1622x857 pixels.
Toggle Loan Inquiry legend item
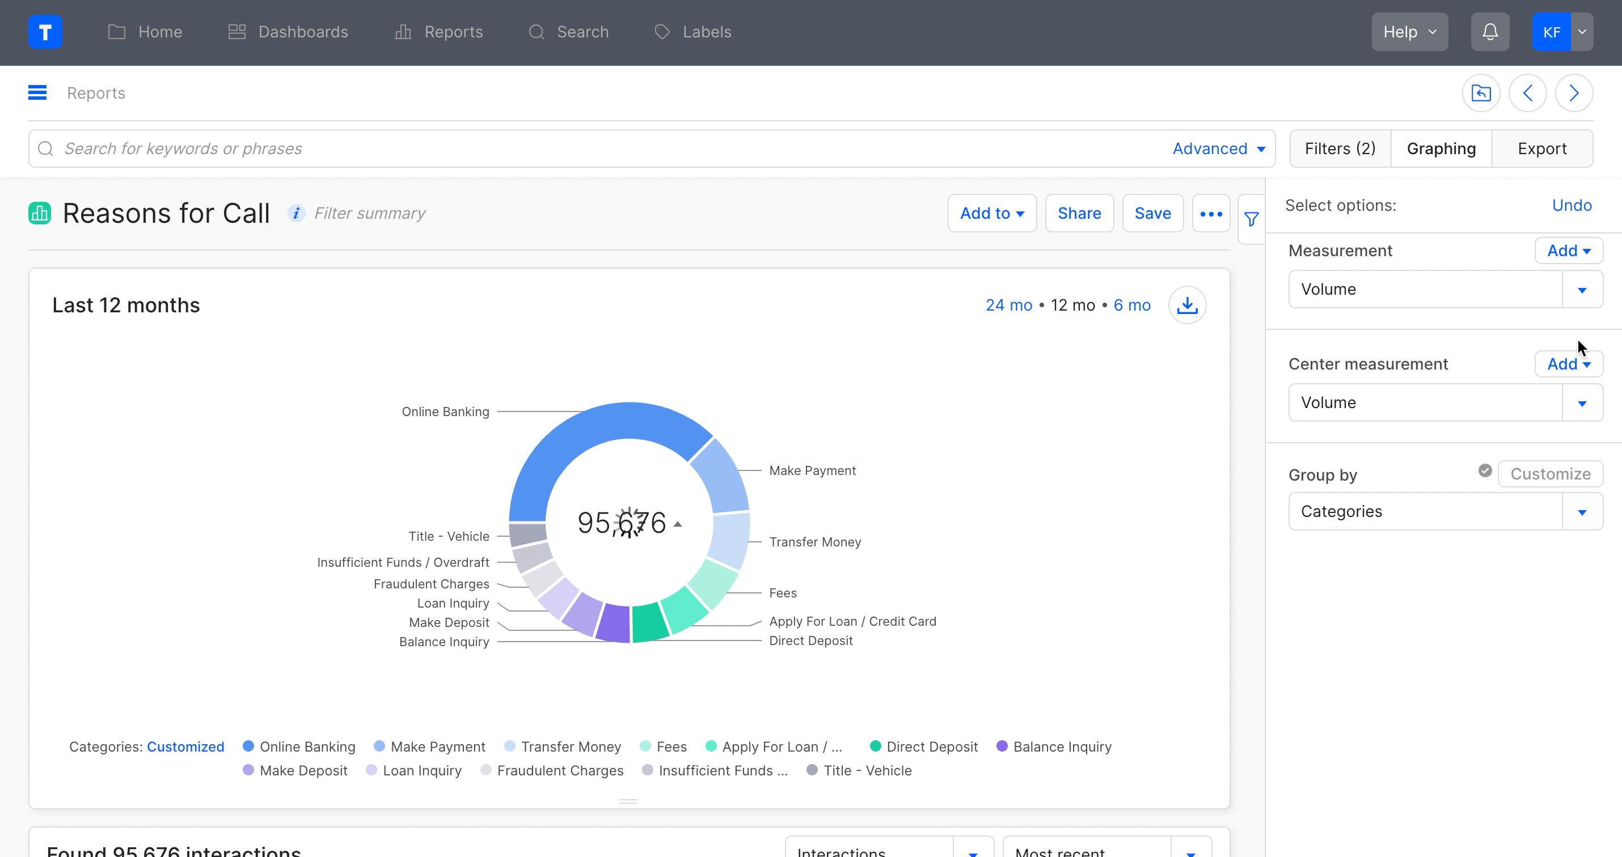click(x=421, y=771)
